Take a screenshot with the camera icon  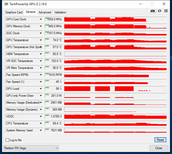click(x=153, y=11)
